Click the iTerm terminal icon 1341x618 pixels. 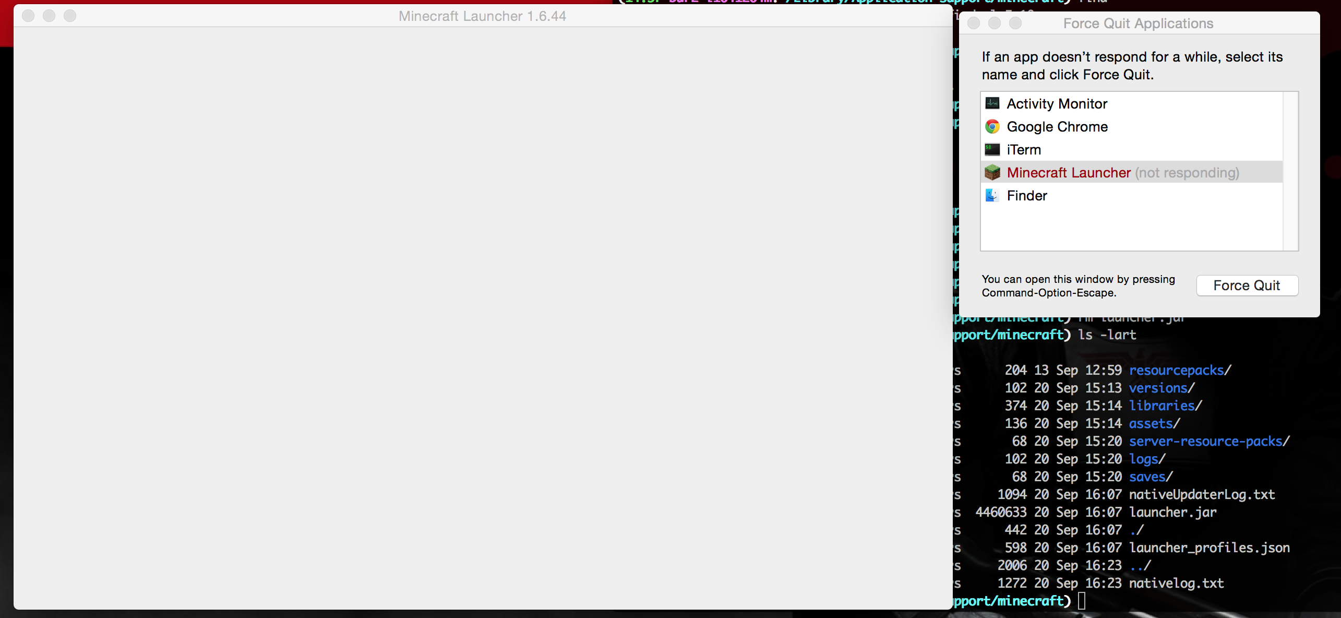(x=992, y=150)
